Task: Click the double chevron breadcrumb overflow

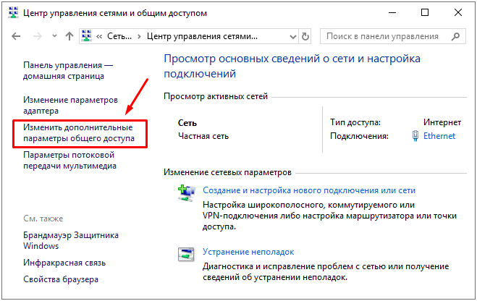Action: [x=99, y=37]
